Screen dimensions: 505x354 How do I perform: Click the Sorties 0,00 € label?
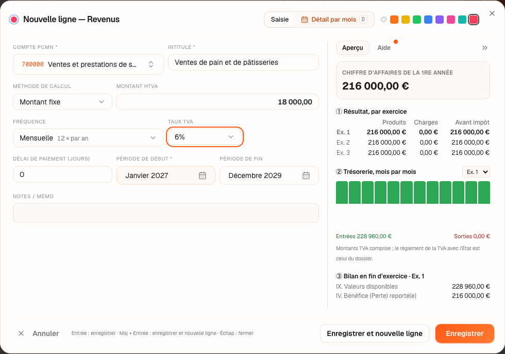(472, 236)
